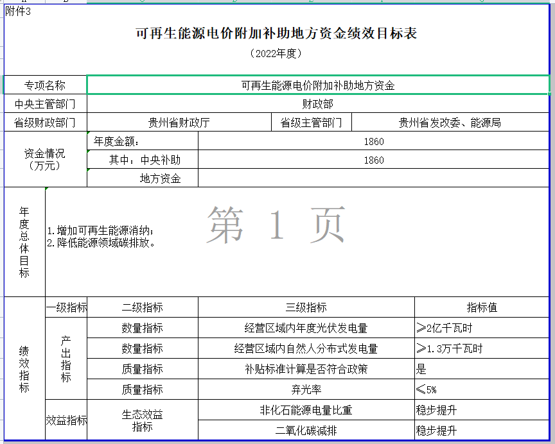Image resolution: width=555 pixels, height=444 pixels.
Task: Select the 贵州省财政厅 cell
Action: click(x=179, y=123)
